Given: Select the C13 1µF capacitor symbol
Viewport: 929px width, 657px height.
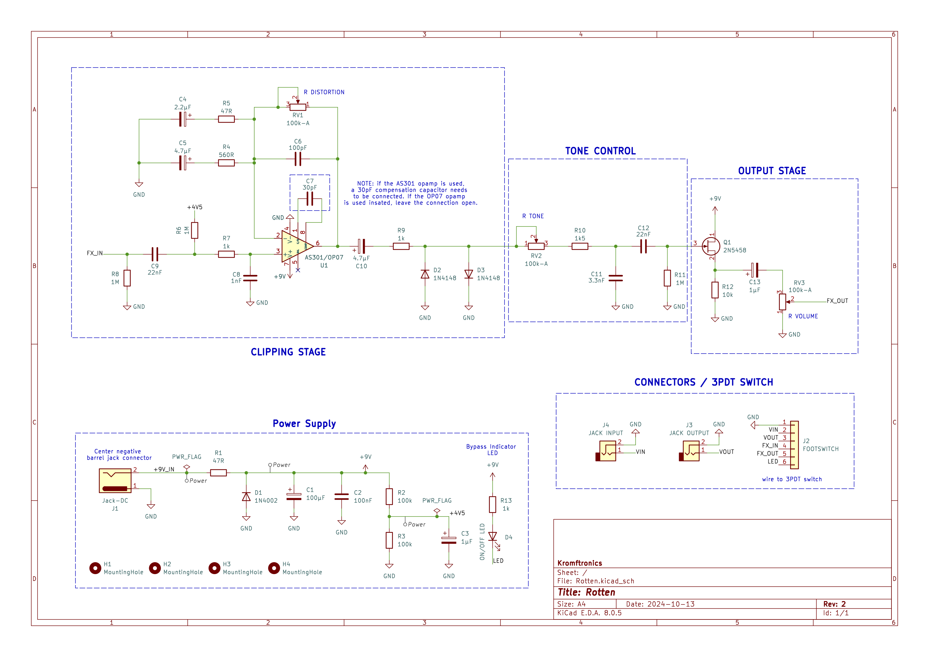Looking at the screenshot, I should [x=754, y=270].
